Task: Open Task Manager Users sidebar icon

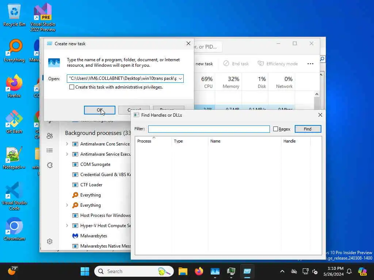Action: pos(50,136)
